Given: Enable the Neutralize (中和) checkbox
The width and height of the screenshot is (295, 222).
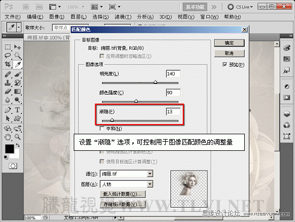Looking at the screenshot, I should click(102, 128).
